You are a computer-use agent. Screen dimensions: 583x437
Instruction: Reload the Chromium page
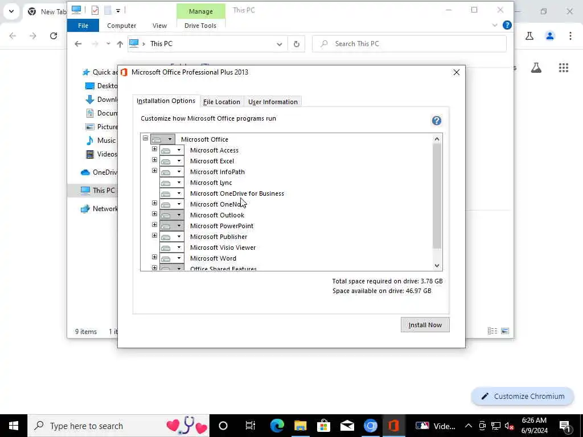click(54, 36)
